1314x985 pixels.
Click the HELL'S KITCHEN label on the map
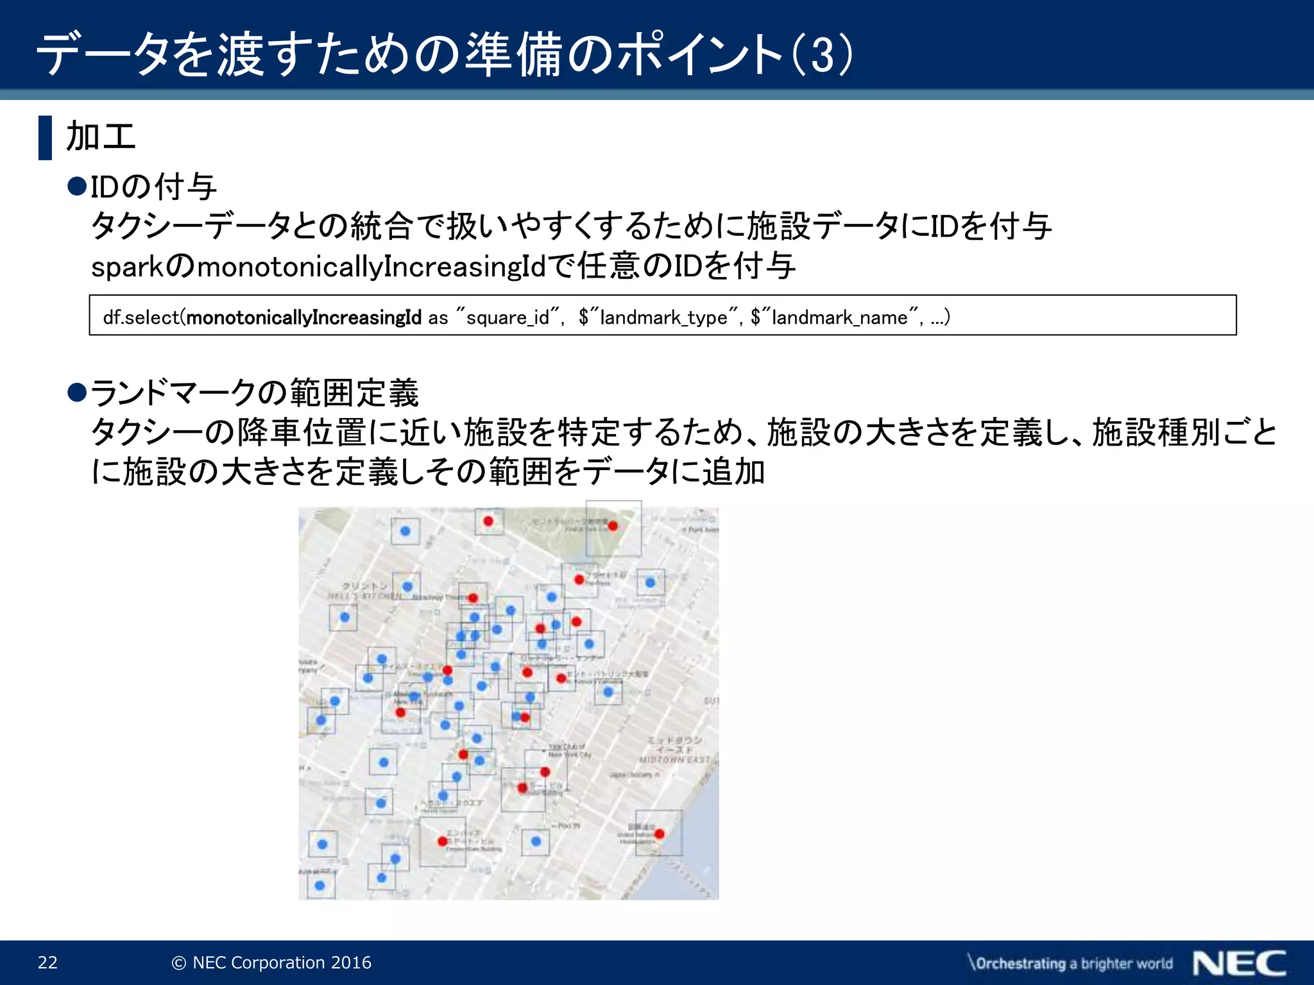[365, 596]
